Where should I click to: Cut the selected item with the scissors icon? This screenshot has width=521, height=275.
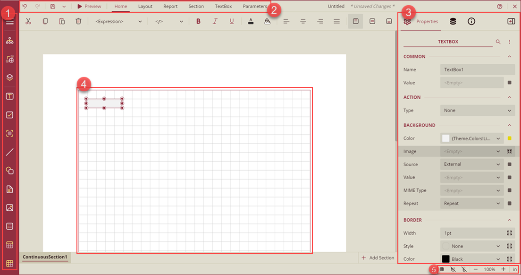click(x=28, y=21)
